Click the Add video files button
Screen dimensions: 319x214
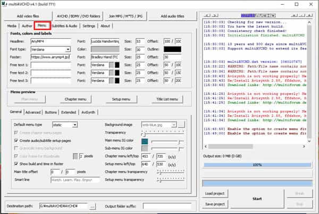point(27,16)
